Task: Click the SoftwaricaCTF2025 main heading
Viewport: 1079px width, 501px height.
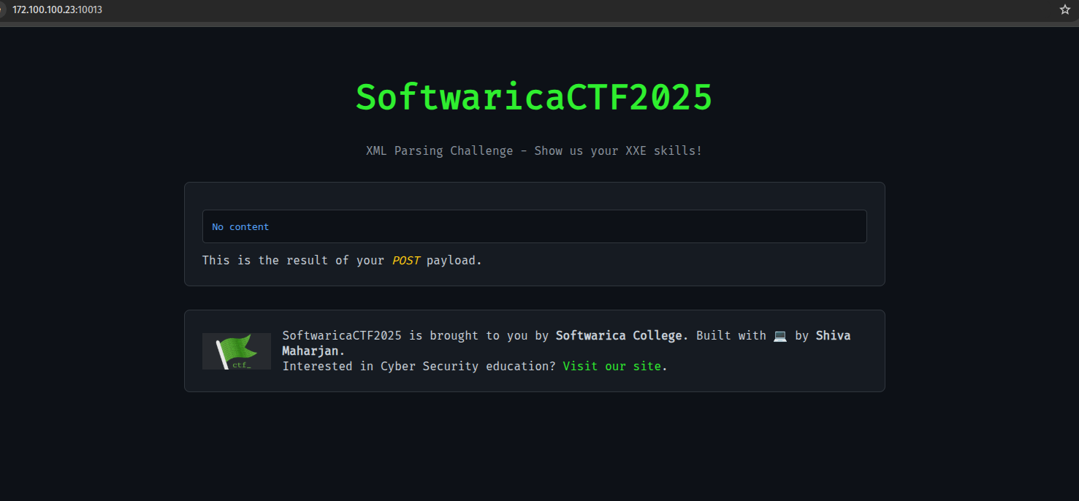Action: tap(534, 97)
